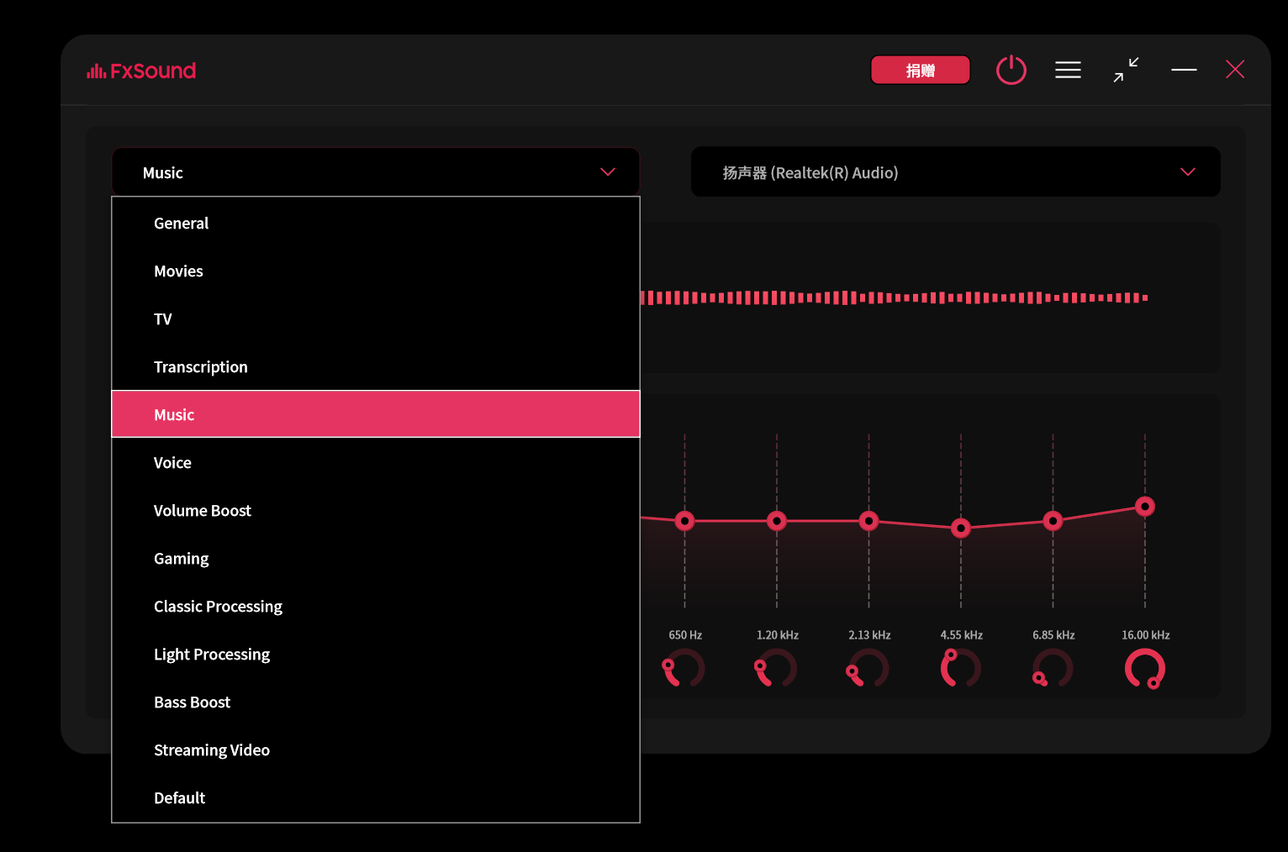This screenshot has height=852, width=1288.
Task: Click the 6.85 kHz EQ band handle
Action: [x=1053, y=521]
